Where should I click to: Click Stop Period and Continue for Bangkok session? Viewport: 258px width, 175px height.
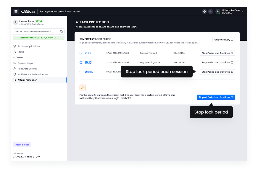click(217, 53)
